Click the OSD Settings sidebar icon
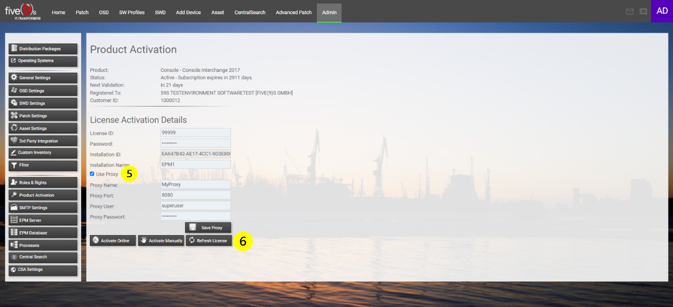This screenshot has height=307, width=673. [x=14, y=90]
